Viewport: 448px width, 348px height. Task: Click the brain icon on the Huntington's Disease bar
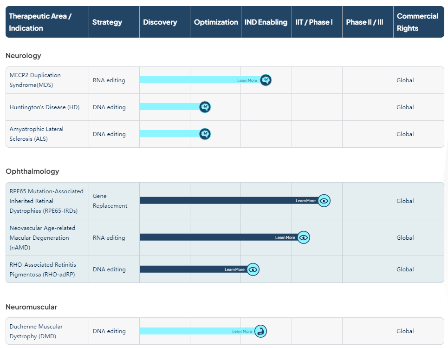click(x=205, y=107)
